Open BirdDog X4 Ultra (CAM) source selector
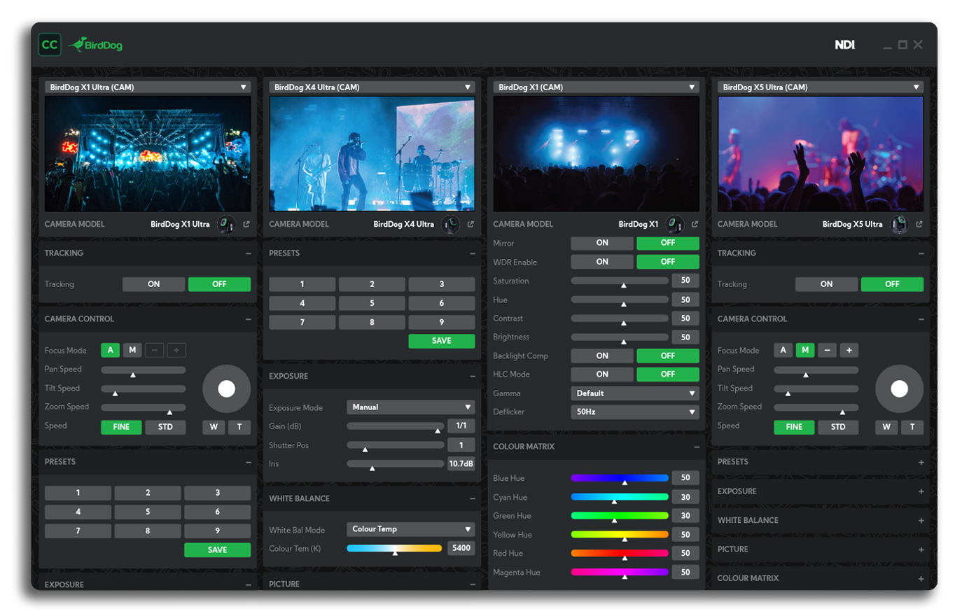Viewport: 969px width, 616px height. tap(372, 87)
